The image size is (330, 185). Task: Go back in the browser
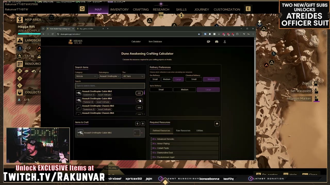coord(43,34)
